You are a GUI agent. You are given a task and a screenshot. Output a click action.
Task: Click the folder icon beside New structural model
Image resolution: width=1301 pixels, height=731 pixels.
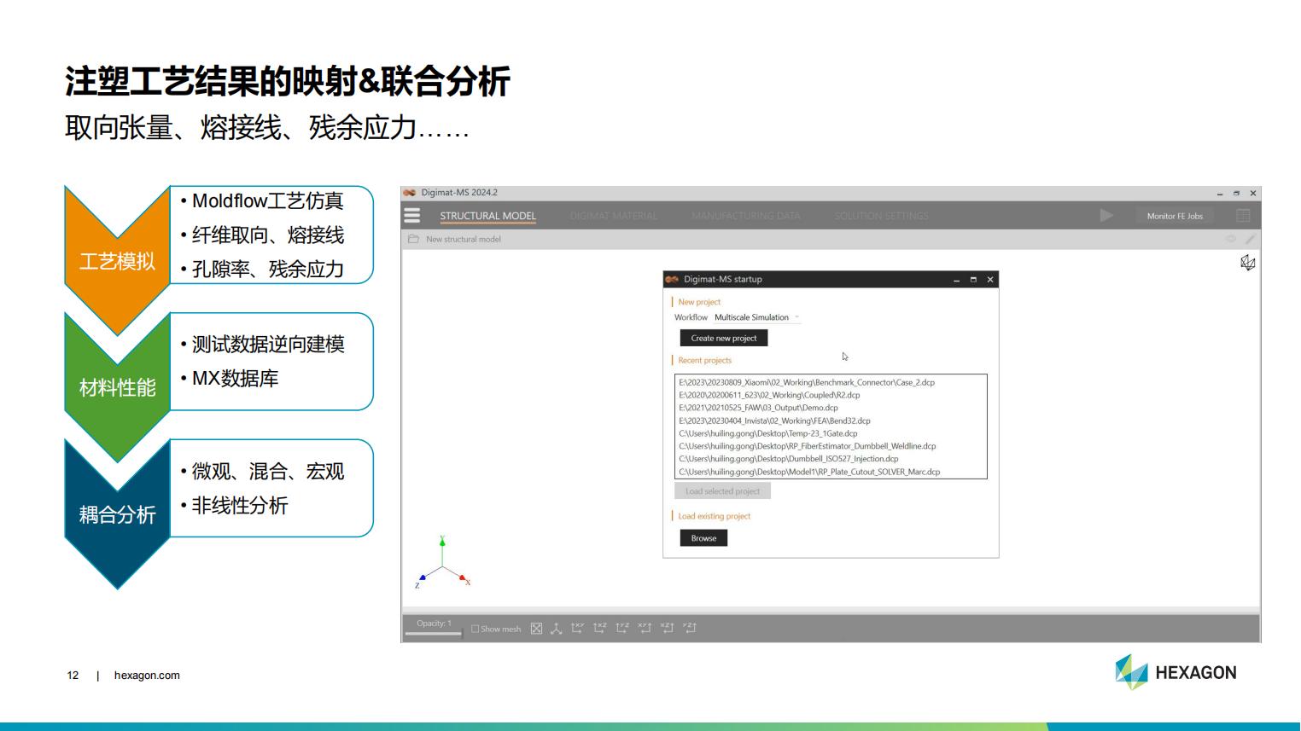coord(413,239)
